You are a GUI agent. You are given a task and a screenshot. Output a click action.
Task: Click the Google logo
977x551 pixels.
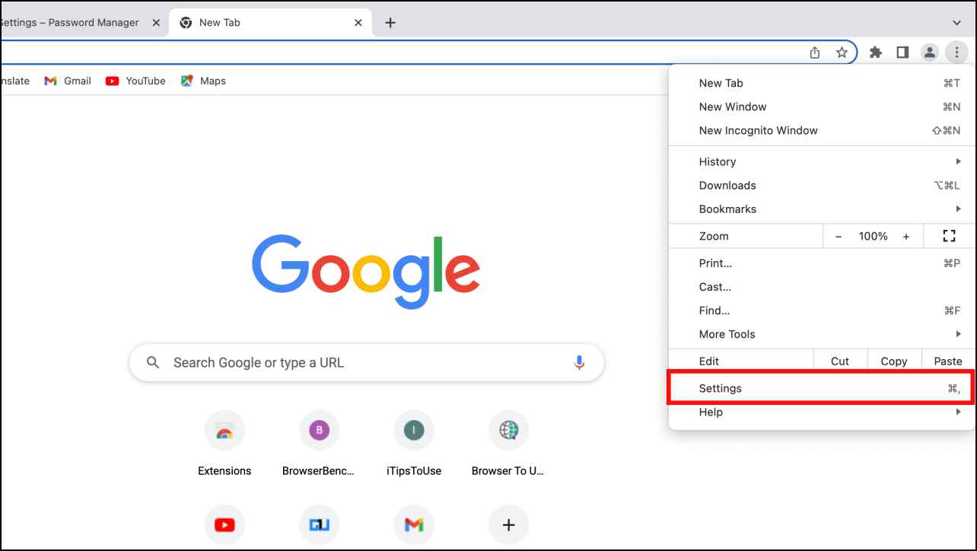click(366, 272)
